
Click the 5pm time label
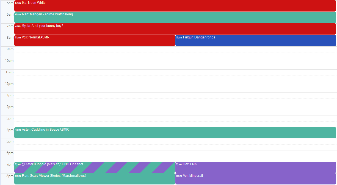coord(10,141)
